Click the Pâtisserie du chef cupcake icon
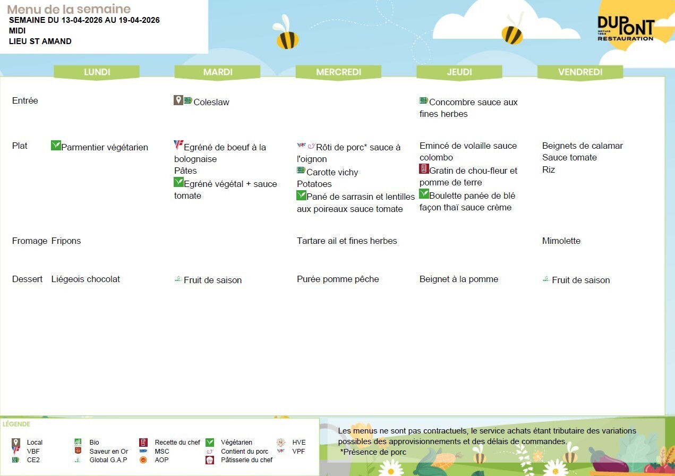 209,460
